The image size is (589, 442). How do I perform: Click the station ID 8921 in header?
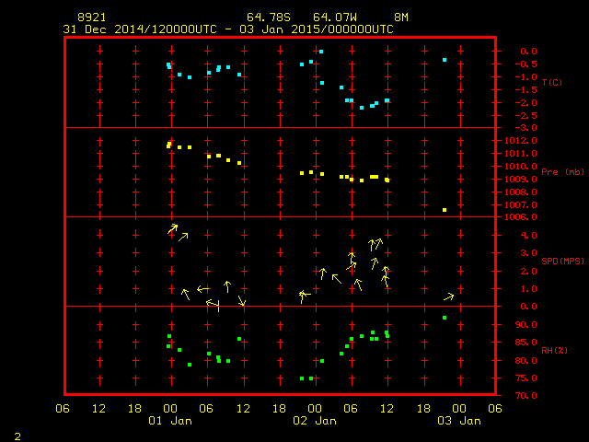(90, 17)
